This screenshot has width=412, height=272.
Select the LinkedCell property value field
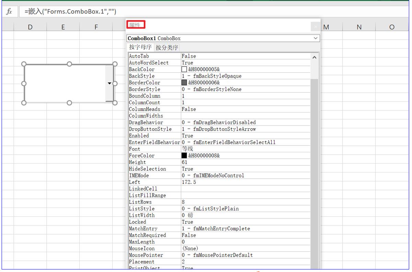click(245, 189)
